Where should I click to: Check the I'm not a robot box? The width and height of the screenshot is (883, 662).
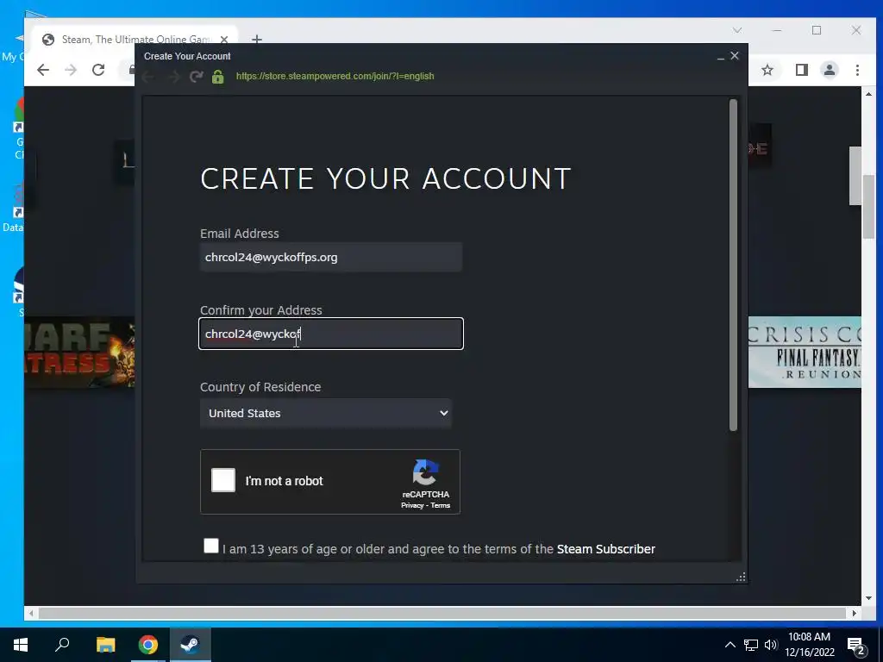tap(223, 480)
